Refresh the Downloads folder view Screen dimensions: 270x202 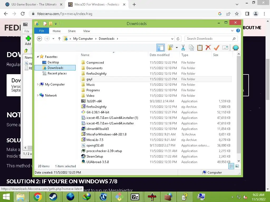(x=178, y=39)
